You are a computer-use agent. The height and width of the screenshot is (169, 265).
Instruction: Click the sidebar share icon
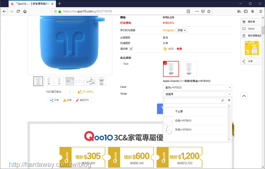[244, 61]
